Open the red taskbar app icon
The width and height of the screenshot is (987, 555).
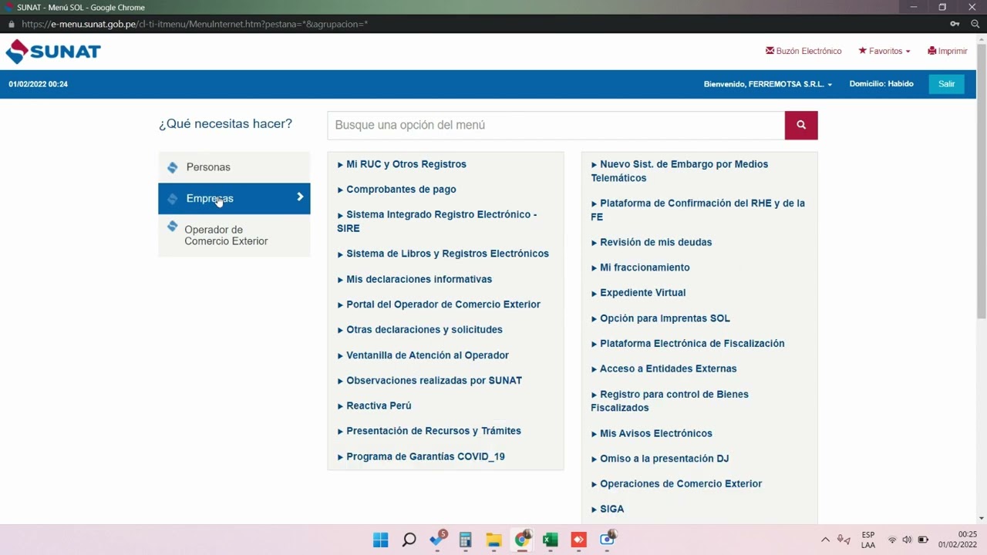tap(578, 540)
